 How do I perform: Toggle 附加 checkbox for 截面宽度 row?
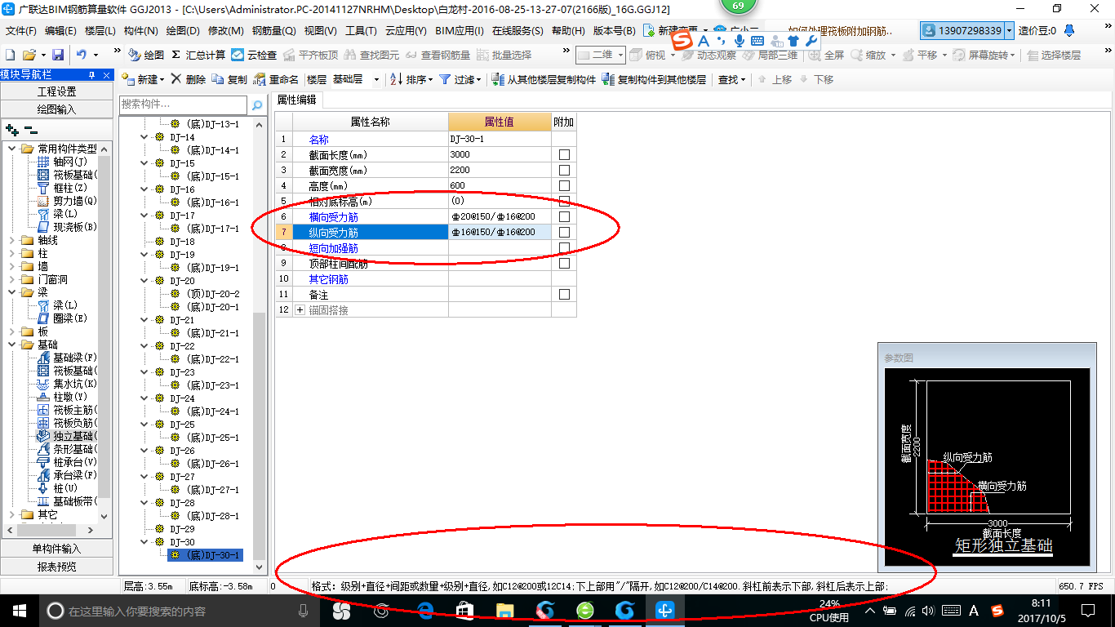click(x=564, y=170)
